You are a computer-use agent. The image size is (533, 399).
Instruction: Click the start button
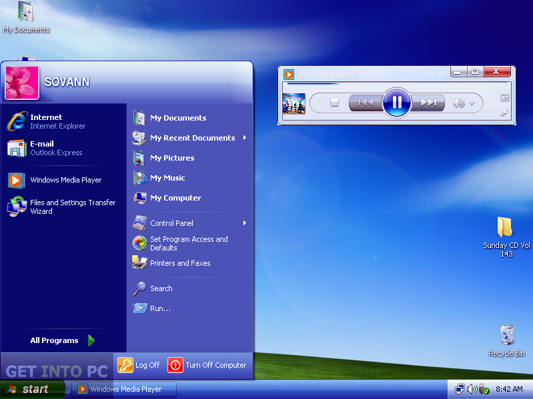[x=32, y=389]
